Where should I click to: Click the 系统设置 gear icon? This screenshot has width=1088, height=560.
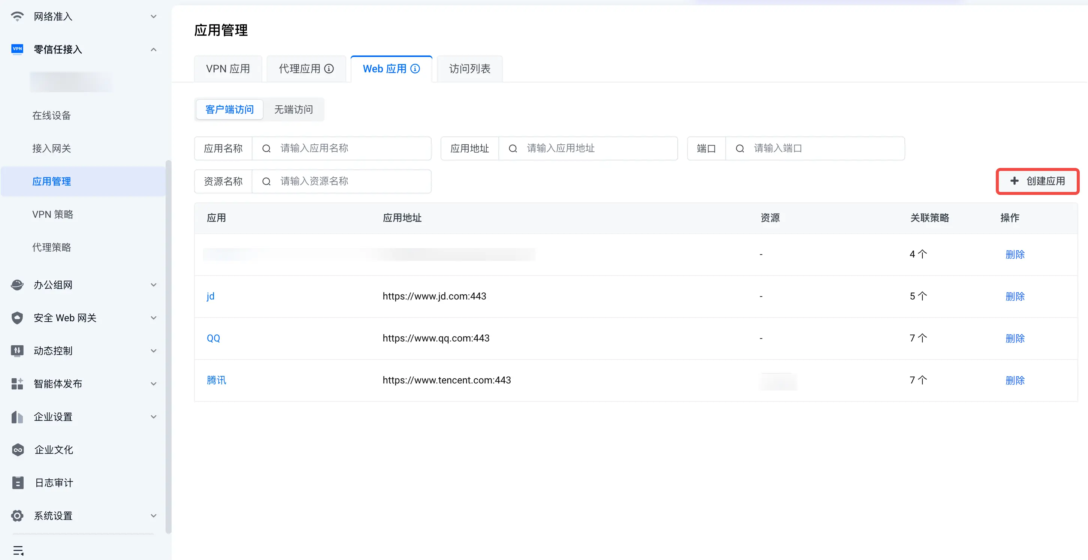[x=17, y=516]
